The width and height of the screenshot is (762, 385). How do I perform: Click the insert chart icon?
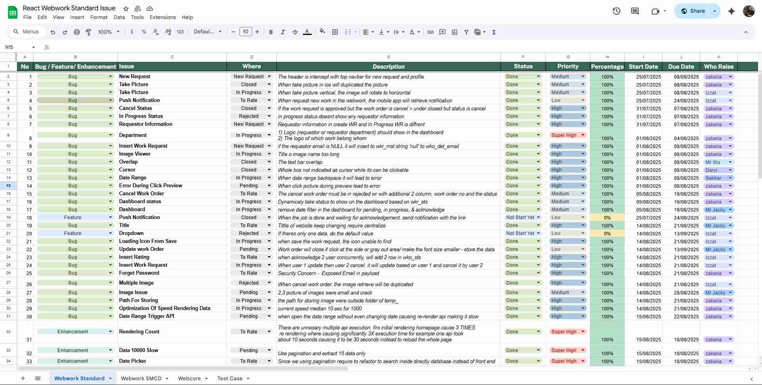(455, 32)
